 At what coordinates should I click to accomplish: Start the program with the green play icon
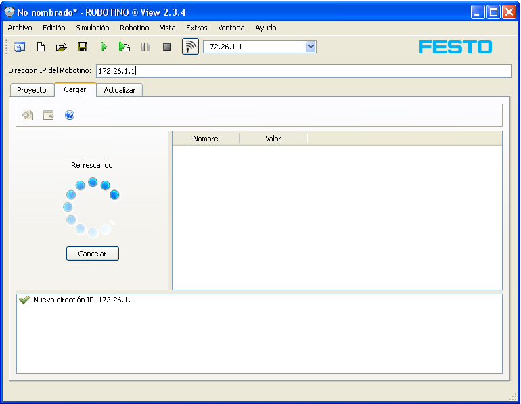pos(104,47)
